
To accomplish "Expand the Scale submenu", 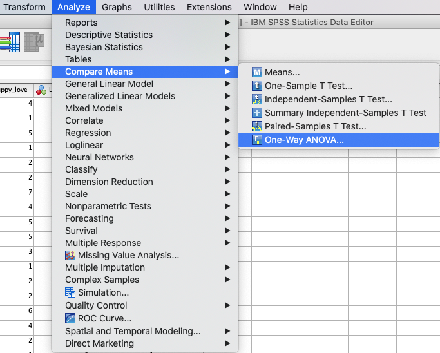I will coord(145,194).
